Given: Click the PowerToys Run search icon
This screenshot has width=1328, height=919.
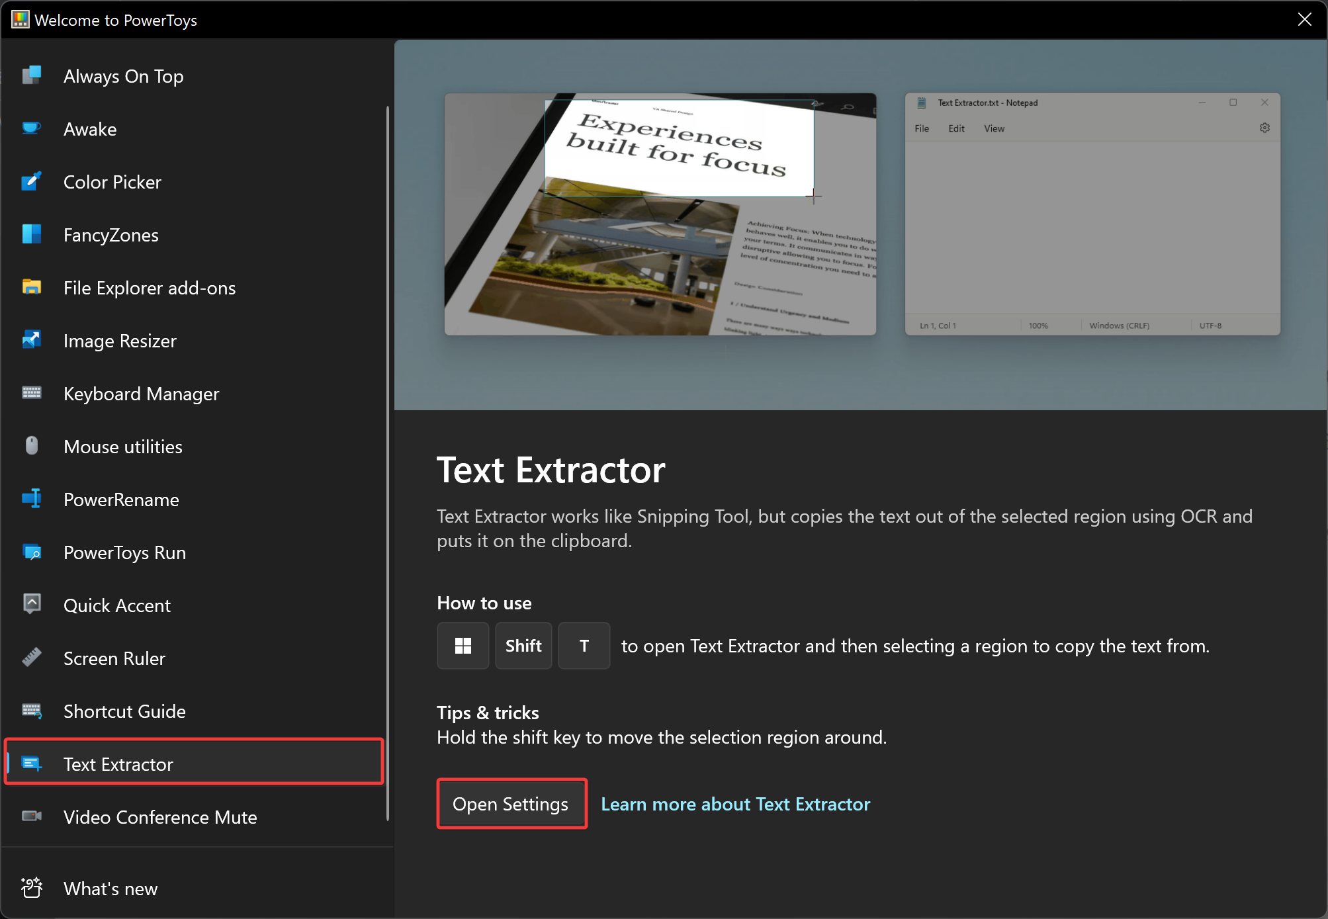Looking at the screenshot, I should pyautogui.click(x=32, y=552).
